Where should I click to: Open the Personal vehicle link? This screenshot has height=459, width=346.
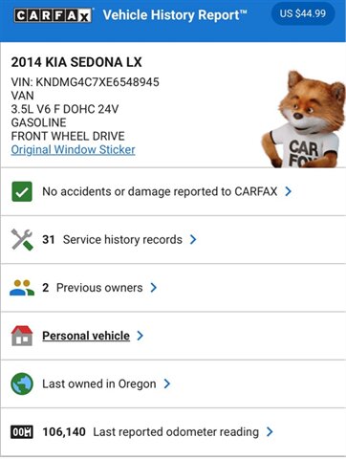pos(86,336)
